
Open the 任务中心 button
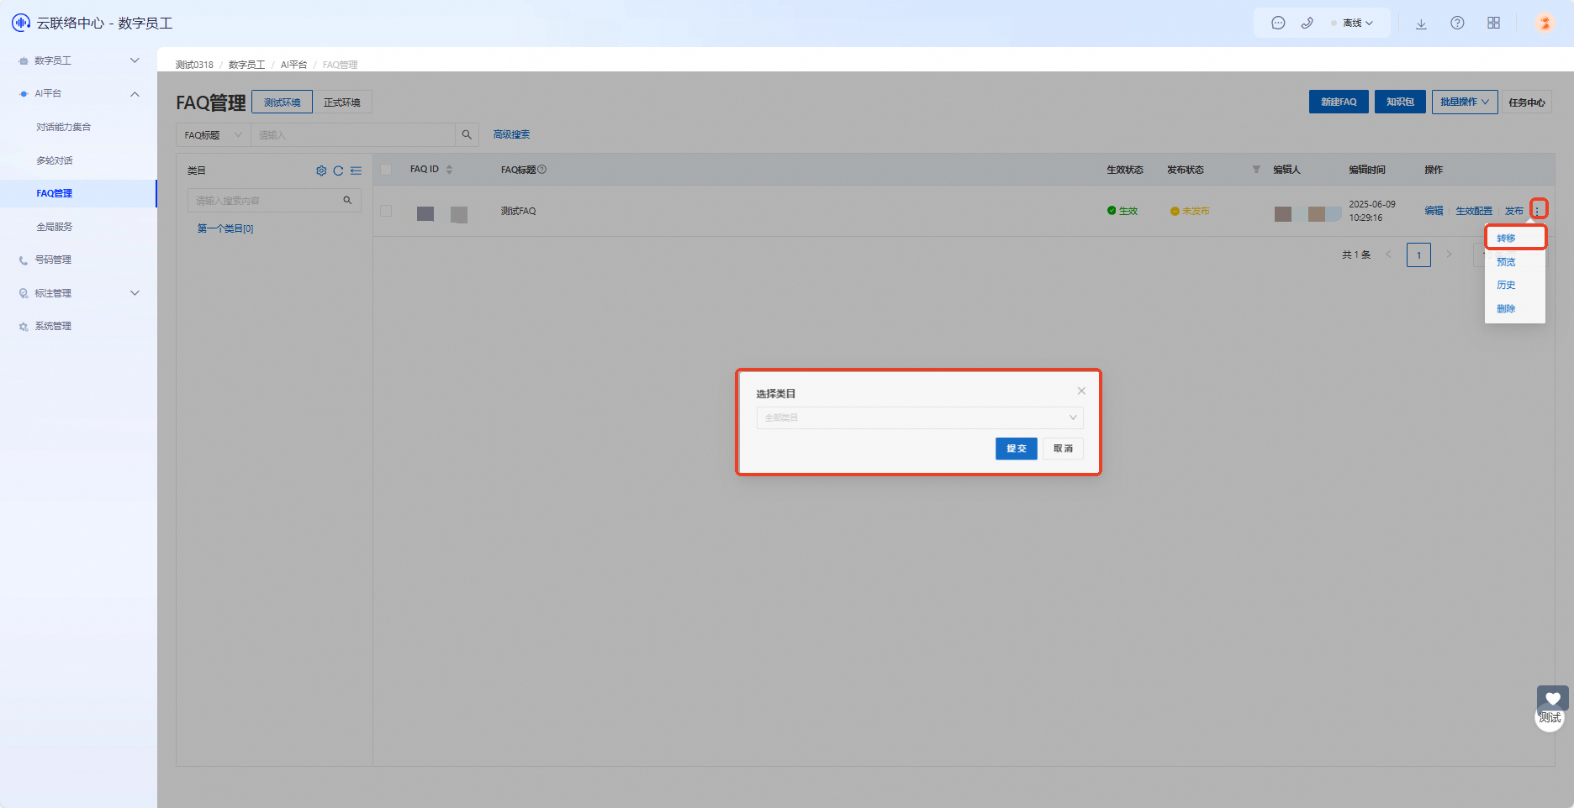(x=1527, y=102)
